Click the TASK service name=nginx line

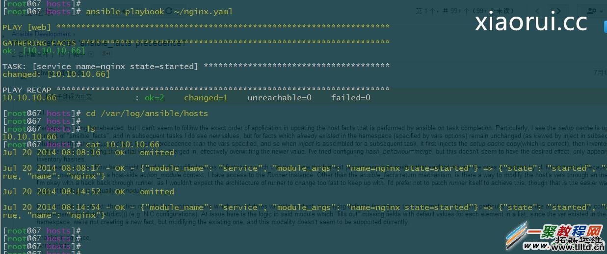[101, 66]
